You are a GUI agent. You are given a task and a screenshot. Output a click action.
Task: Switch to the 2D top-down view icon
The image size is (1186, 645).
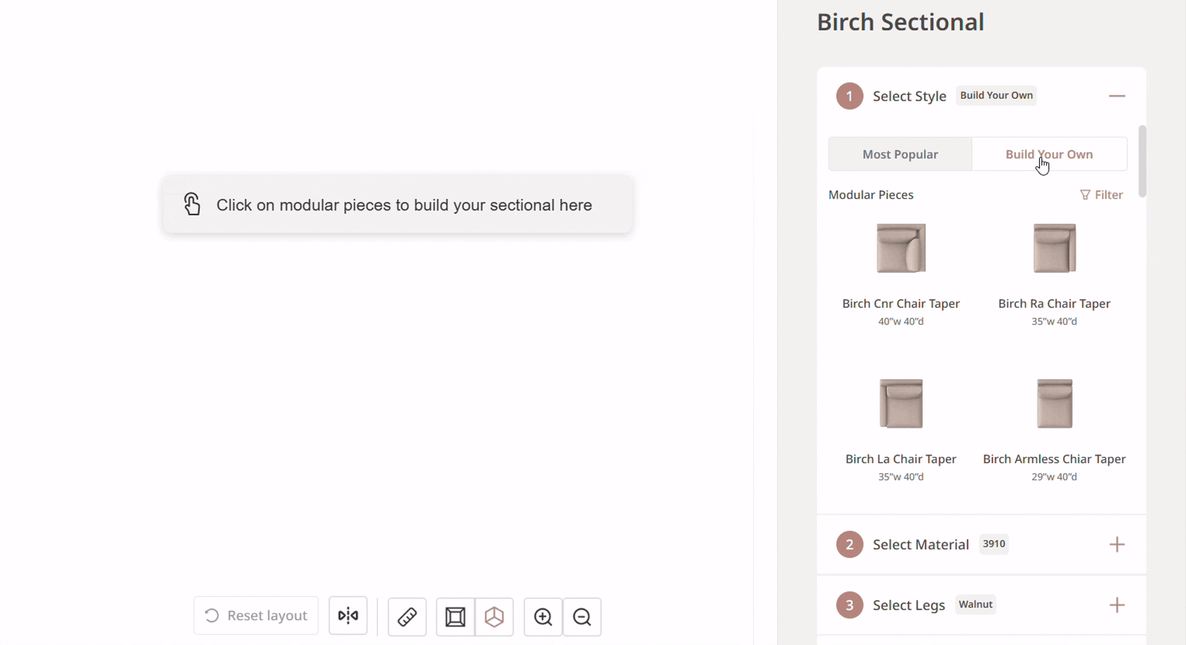tap(455, 617)
